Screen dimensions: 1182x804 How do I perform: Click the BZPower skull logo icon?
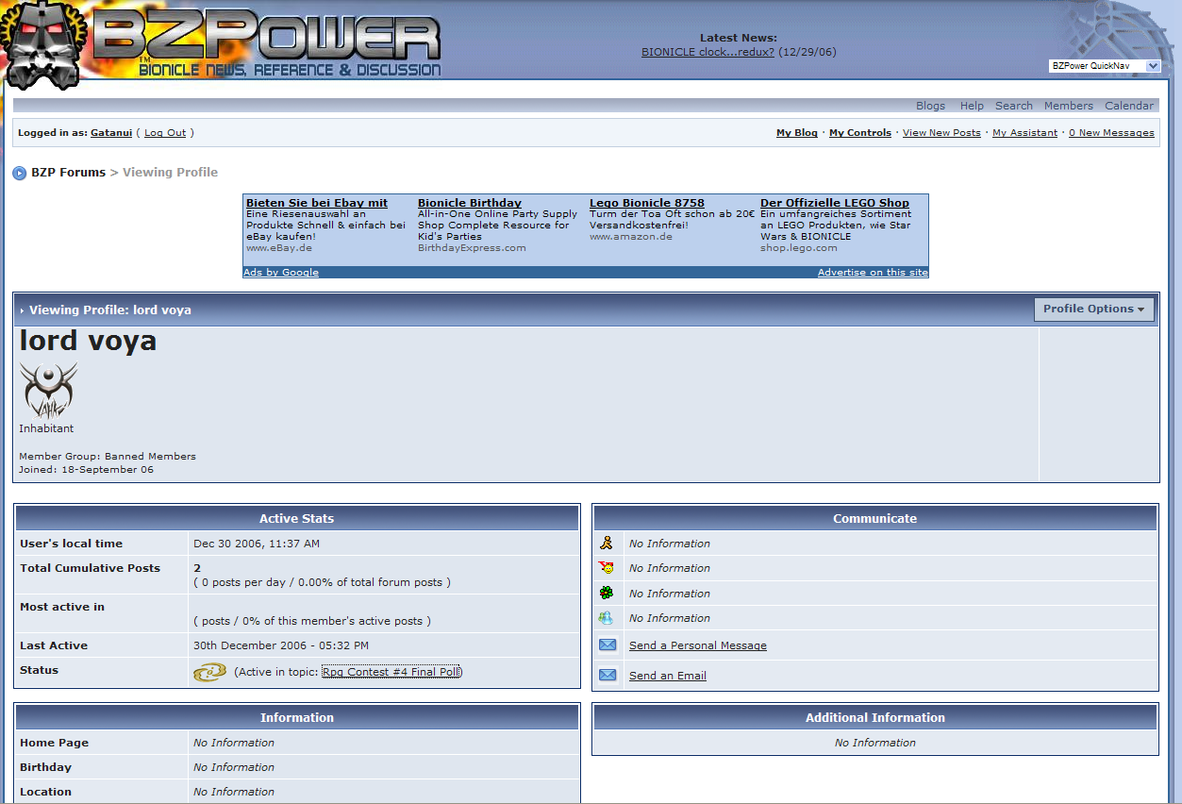click(x=43, y=47)
